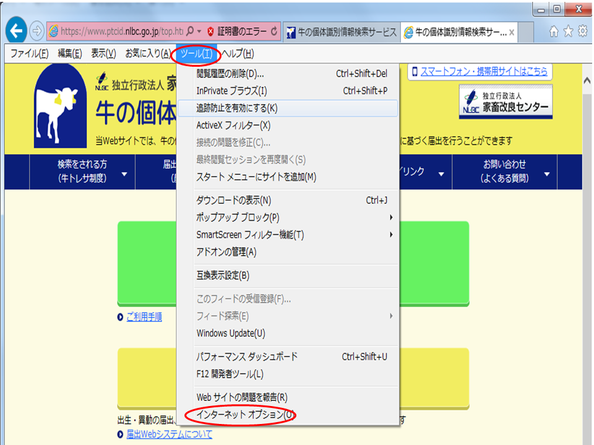
Task: Open the お気に入り(A) menu
Action: (148, 54)
